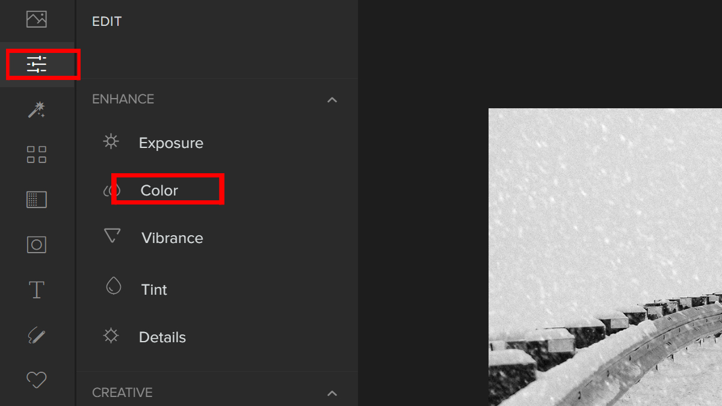Select the Text tool T icon
Viewport: 722px width, 406px height.
coord(37,290)
